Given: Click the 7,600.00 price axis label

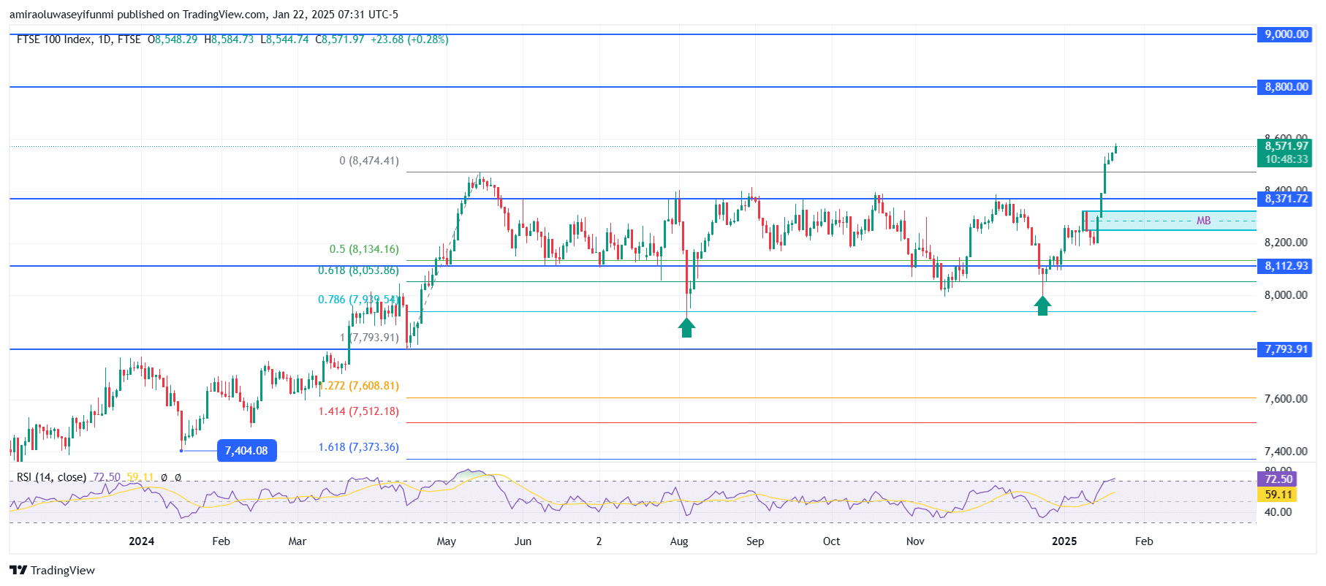Looking at the screenshot, I should 1286,399.
